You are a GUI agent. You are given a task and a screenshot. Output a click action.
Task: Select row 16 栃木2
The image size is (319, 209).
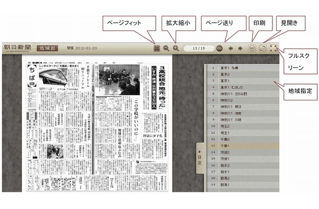(243, 165)
